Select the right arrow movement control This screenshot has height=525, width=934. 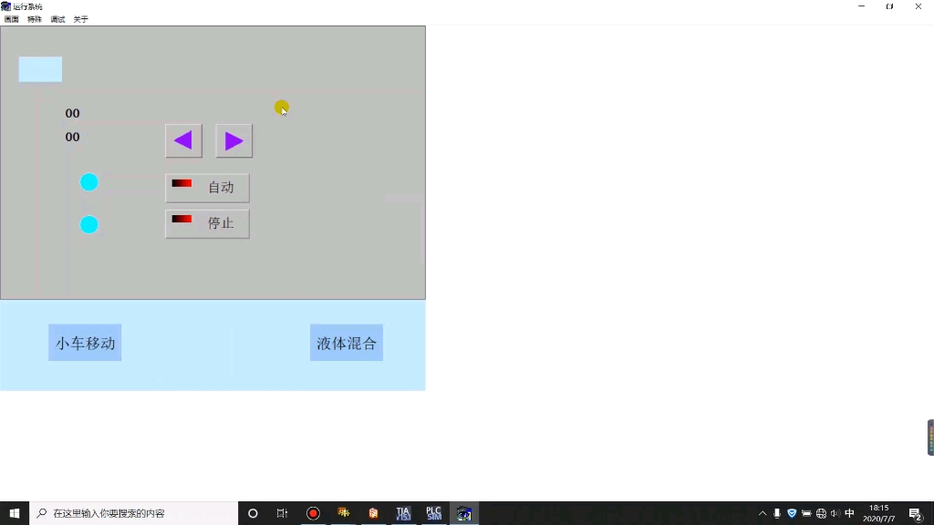(x=233, y=140)
